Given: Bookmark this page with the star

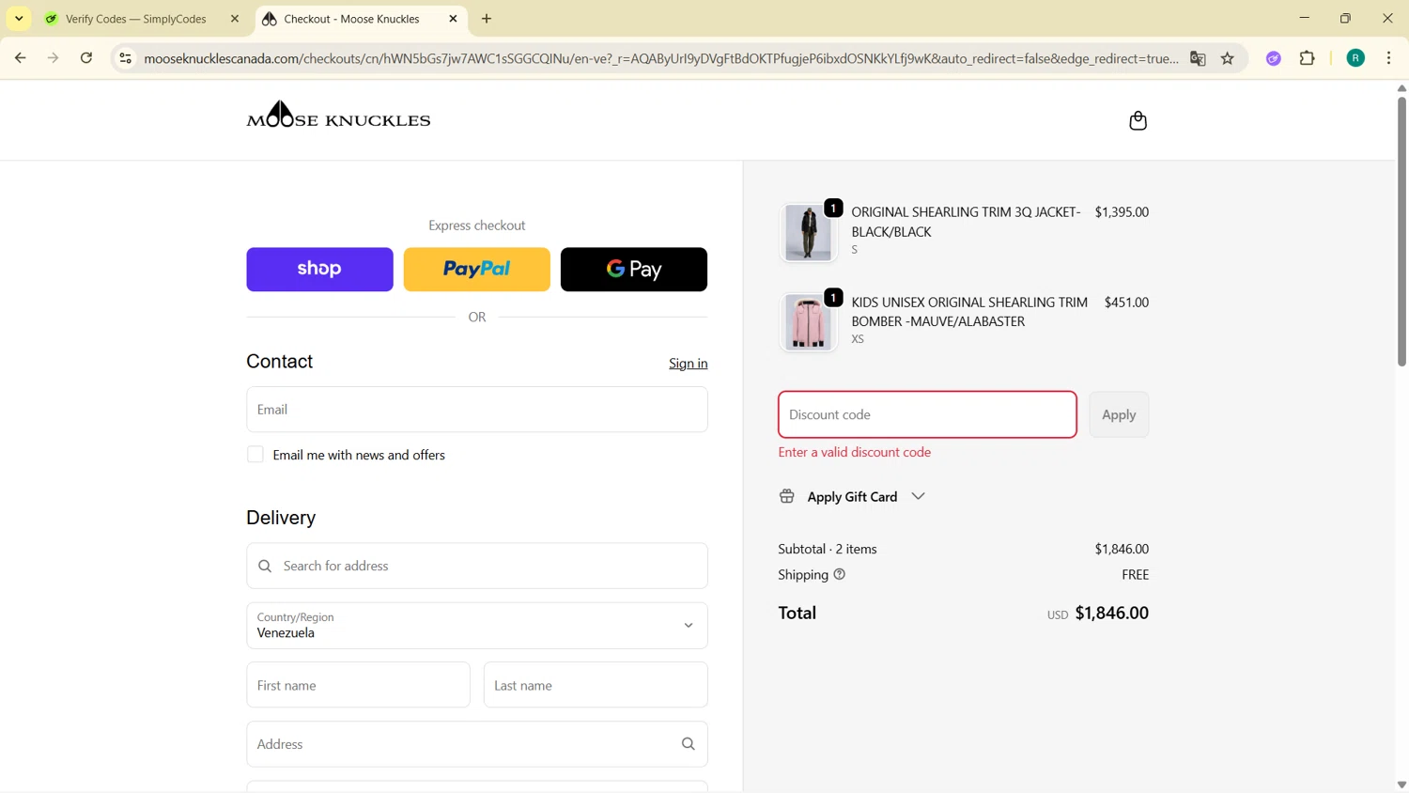Looking at the screenshot, I should 1228,58.
